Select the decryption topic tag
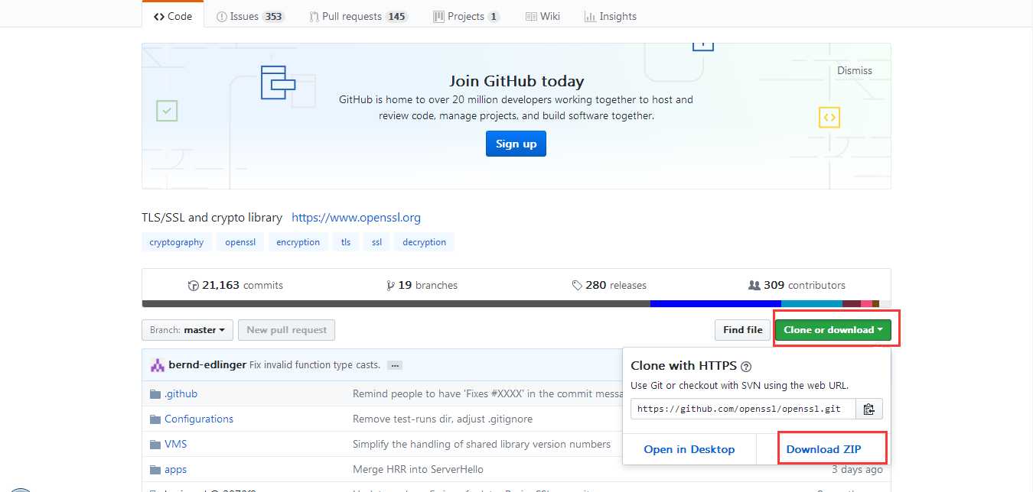Screen dimensions: 1033x492 tap(424, 242)
